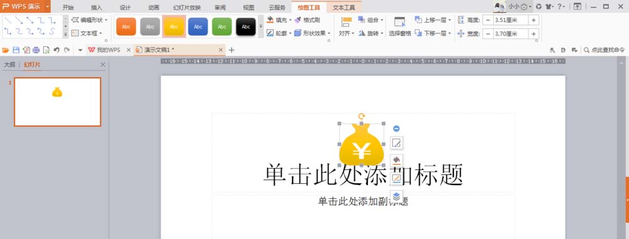The image size is (629, 239).
Task: Open the 动画 ribbon tab
Action: [153, 8]
